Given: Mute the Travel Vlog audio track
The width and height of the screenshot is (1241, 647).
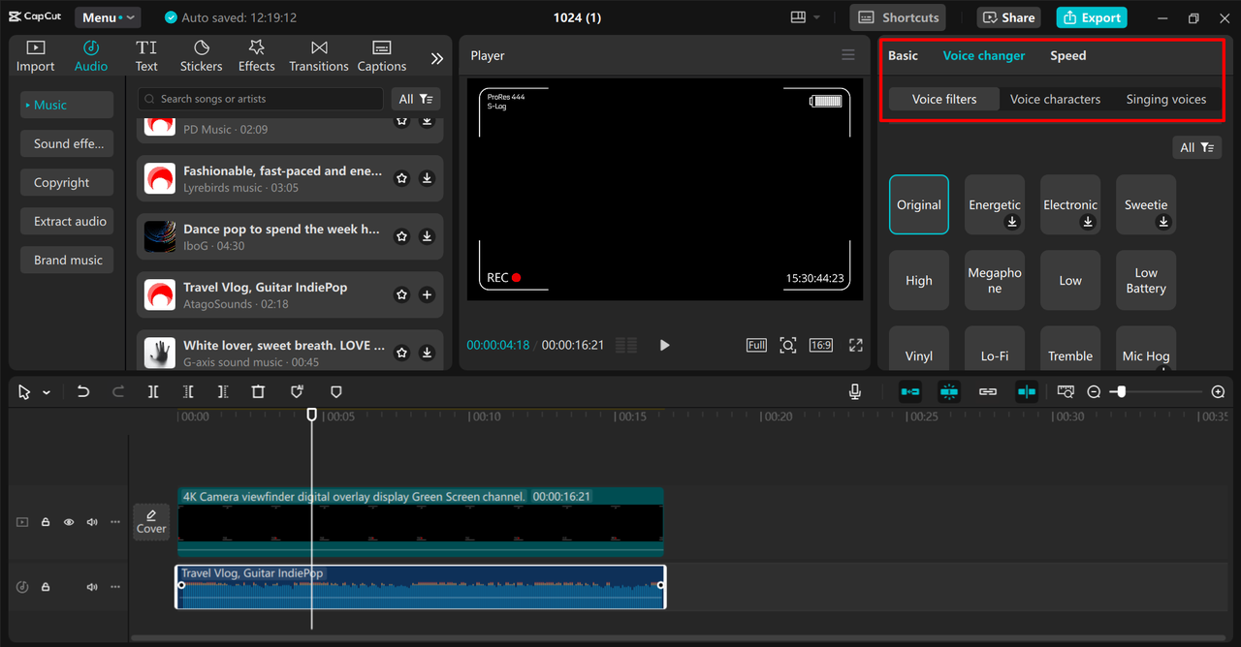Looking at the screenshot, I should point(92,587).
